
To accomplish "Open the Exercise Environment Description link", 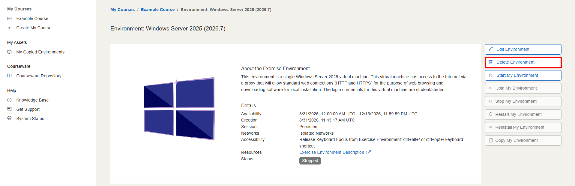I will pyautogui.click(x=331, y=152).
